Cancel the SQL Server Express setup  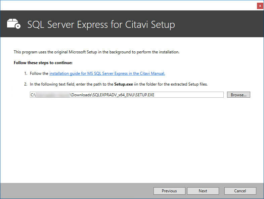240,191
